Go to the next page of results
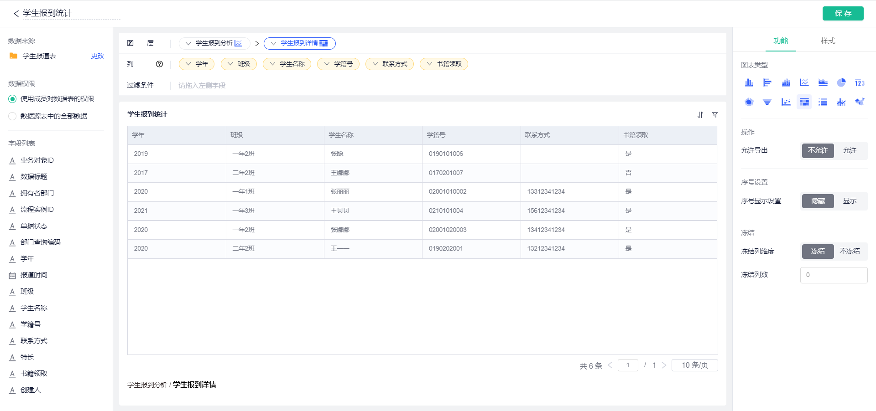The height and width of the screenshot is (411, 876). [x=664, y=365]
